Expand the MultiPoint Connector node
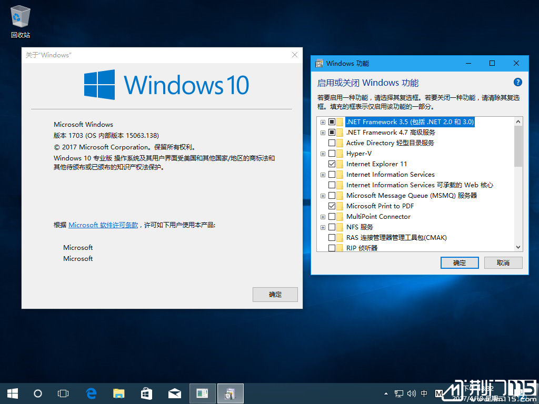Viewport: 539px width, 404px height. pos(323,217)
